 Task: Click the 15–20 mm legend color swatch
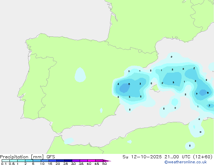point(53,161)
